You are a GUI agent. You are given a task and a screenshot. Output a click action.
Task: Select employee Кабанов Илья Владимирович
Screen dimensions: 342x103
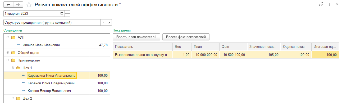coord(51,83)
